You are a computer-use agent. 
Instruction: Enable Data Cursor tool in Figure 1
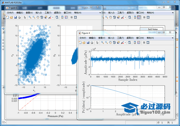point(46,17)
